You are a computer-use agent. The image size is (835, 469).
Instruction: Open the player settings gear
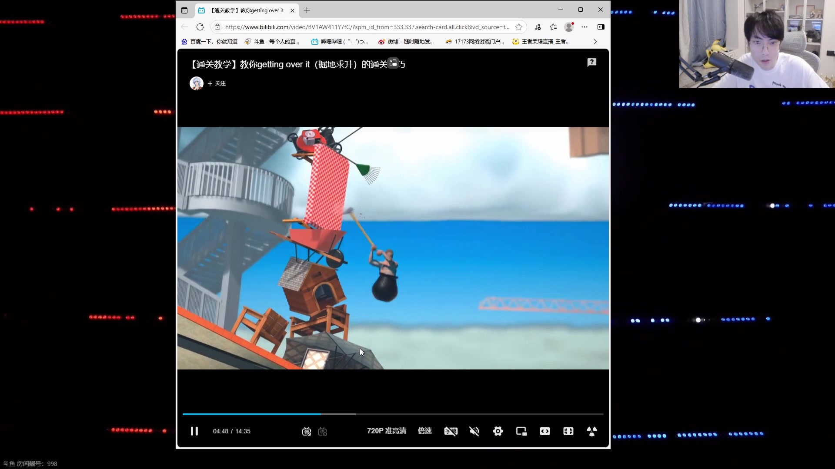(x=498, y=431)
